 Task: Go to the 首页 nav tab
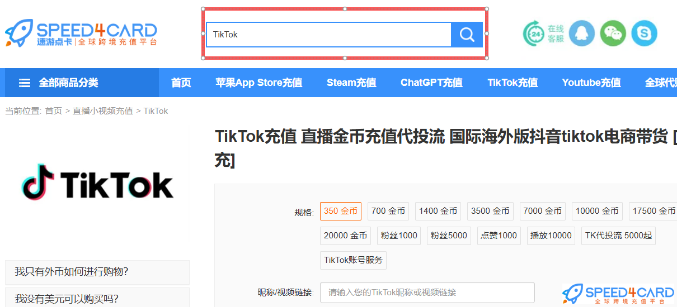coord(181,83)
